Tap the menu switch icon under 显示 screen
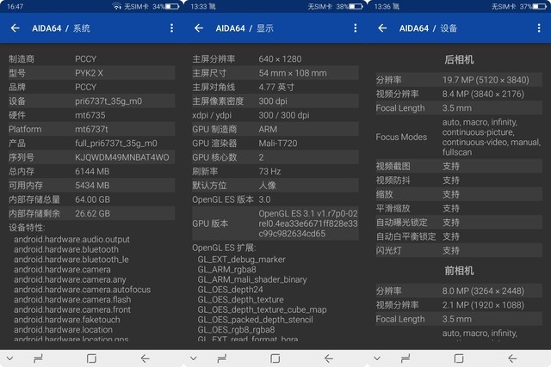Image resolution: width=551 pixels, height=367 pixels. coord(222,358)
